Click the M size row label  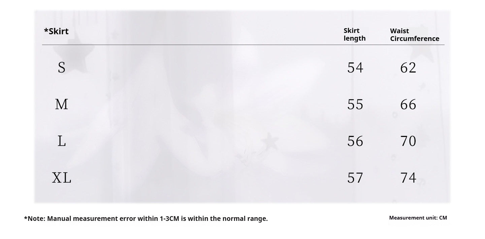click(62, 104)
